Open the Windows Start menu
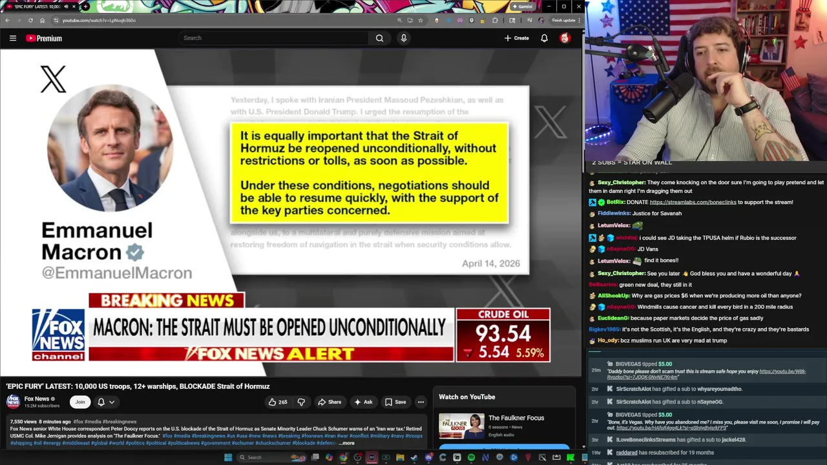The image size is (827, 465). pyautogui.click(x=227, y=457)
